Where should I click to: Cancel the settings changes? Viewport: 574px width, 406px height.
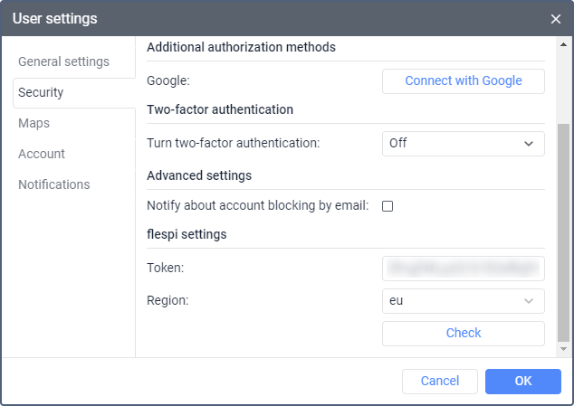[440, 381]
